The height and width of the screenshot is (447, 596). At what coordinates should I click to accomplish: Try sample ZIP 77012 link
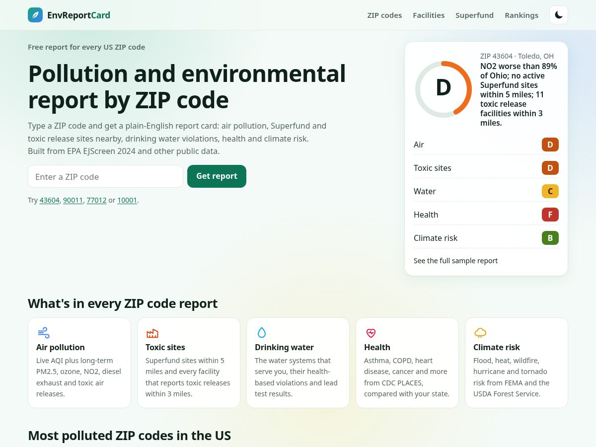(x=96, y=200)
